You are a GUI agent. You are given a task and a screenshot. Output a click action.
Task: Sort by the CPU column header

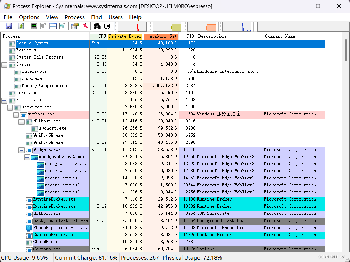point(99,36)
